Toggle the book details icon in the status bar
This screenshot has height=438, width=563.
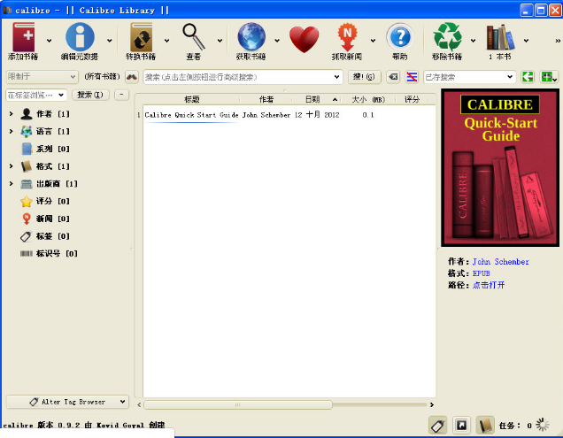pos(485,426)
